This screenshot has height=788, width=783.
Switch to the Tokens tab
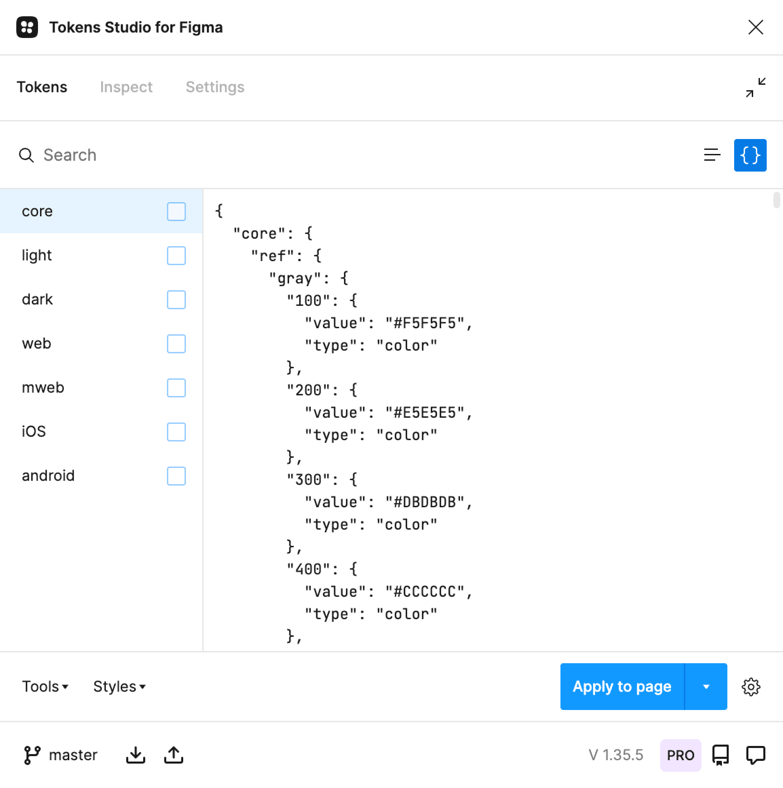(42, 87)
